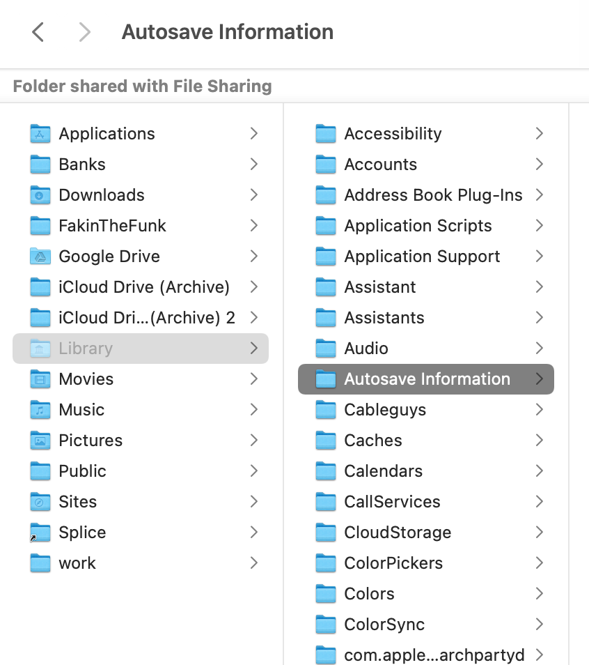Click the Movies folder icon
This screenshot has height=665, width=589.
[x=40, y=379]
